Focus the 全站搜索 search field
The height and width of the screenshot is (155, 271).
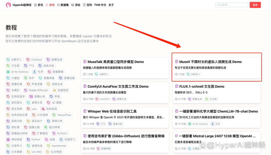point(231,5)
